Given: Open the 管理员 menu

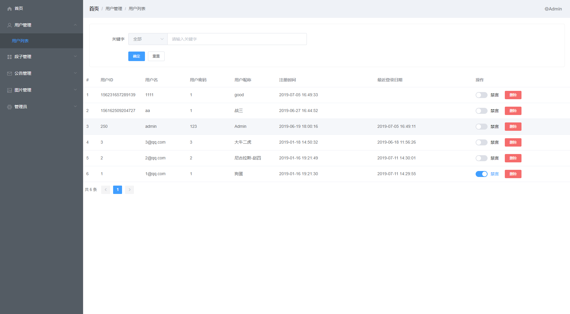Looking at the screenshot, I should point(41,107).
